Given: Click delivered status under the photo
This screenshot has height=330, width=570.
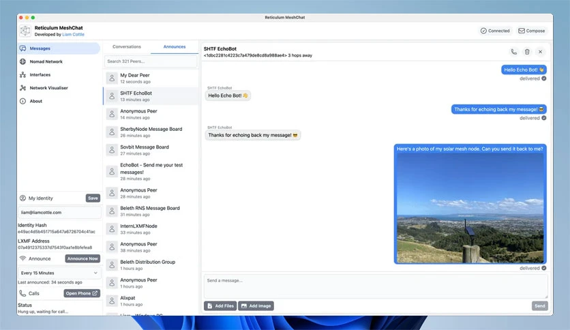Looking at the screenshot, I should (x=532, y=268).
